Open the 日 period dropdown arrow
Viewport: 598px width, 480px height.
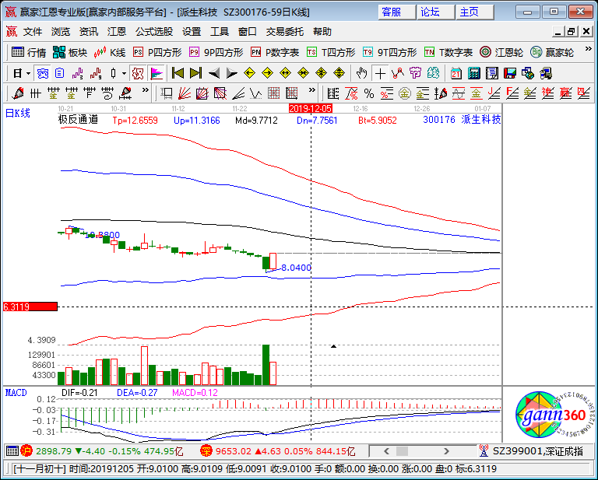28,73
